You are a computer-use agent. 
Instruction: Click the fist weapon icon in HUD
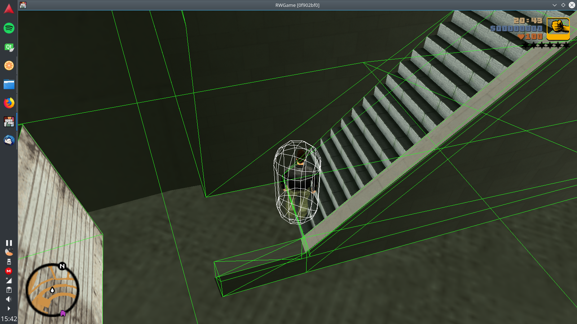click(x=558, y=29)
